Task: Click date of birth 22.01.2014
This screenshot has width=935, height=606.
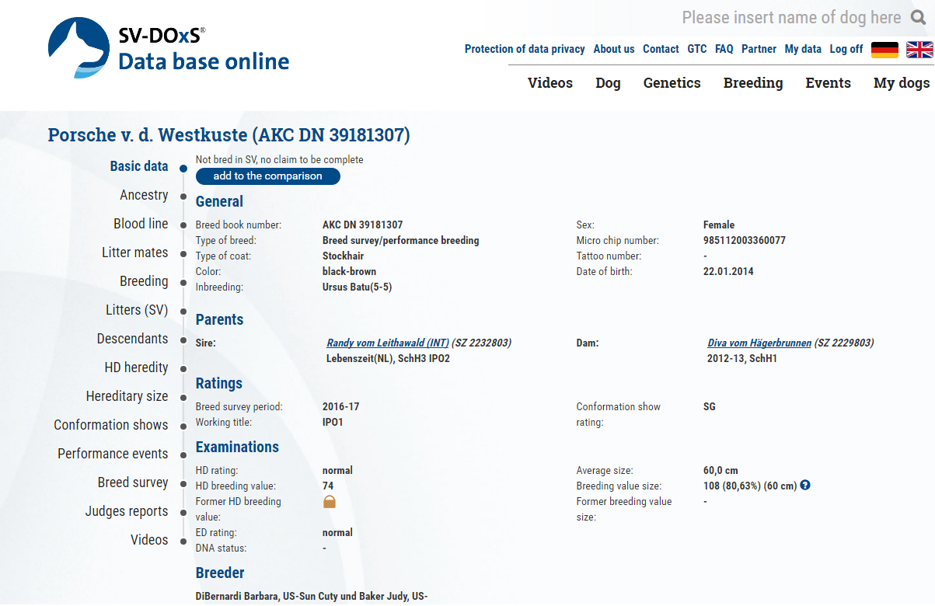Action: coord(728,271)
